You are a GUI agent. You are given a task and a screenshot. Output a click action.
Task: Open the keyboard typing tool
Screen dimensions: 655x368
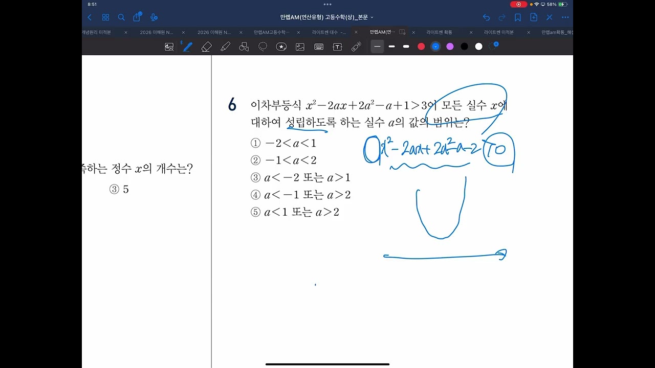319,47
